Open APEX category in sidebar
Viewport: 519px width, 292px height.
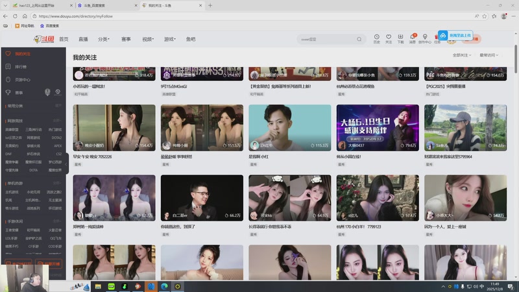pyautogui.click(x=58, y=145)
